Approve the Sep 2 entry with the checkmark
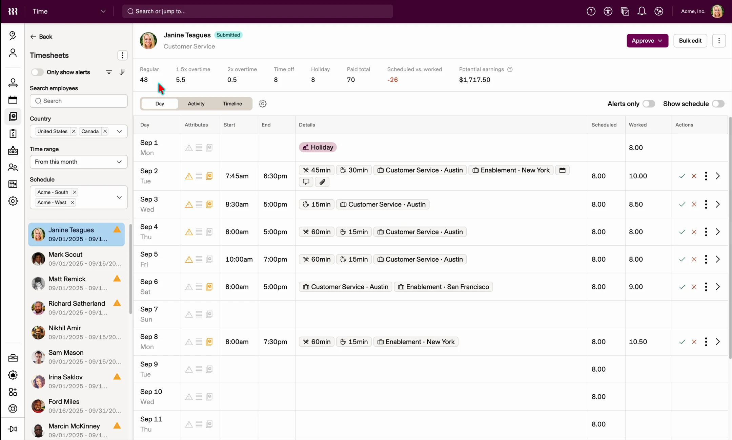732x440 pixels. 682,176
